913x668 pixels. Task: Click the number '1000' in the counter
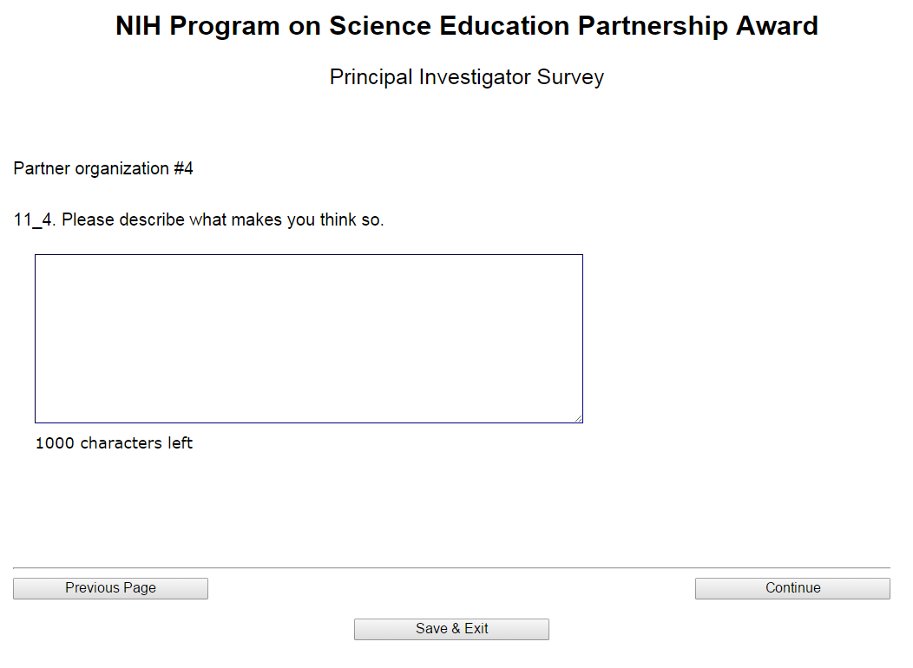coord(55,443)
